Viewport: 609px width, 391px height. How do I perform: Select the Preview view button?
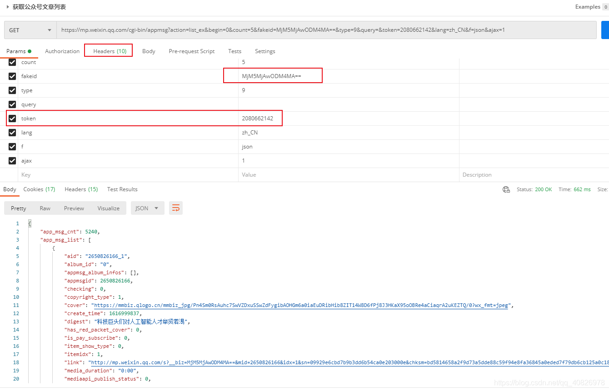point(74,208)
